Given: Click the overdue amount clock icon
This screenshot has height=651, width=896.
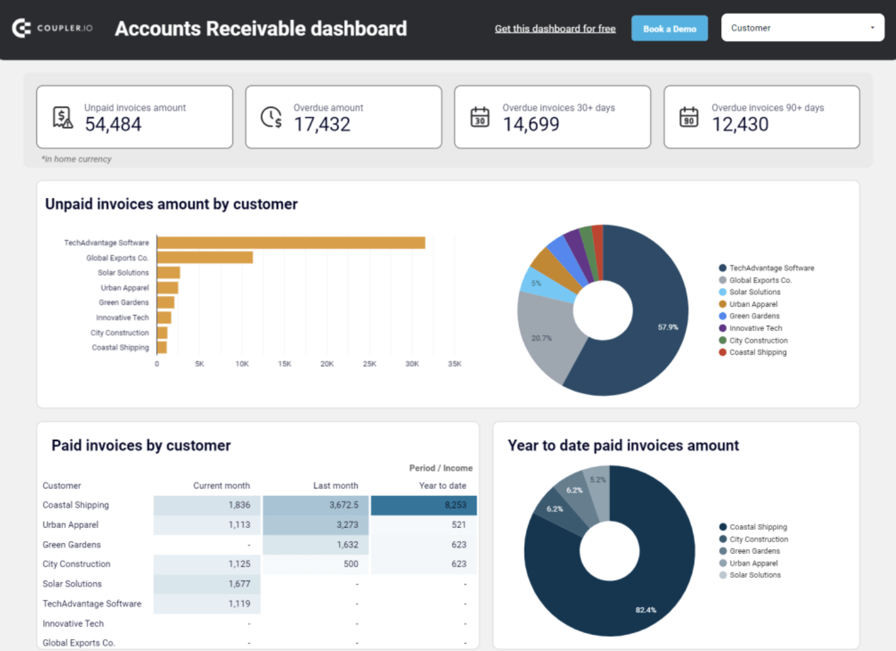Looking at the screenshot, I should point(270,117).
